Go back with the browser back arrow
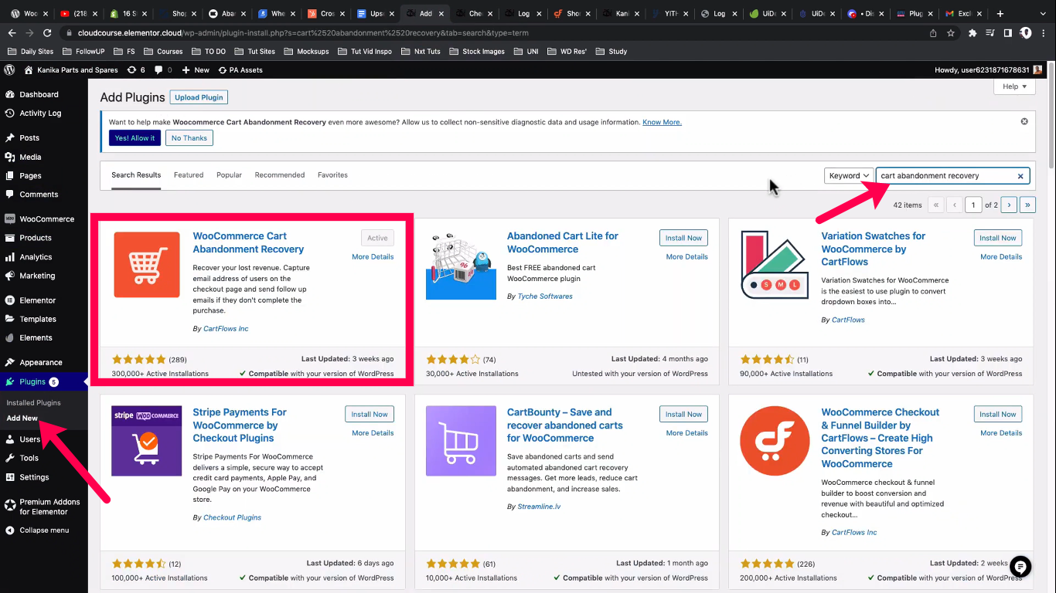This screenshot has width=1056, height=593. (x=12, y=32)
